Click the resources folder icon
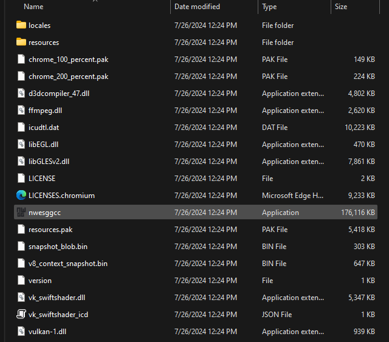Image resolution: width=389 pixels, height=342 pixels. pos(21,43)
